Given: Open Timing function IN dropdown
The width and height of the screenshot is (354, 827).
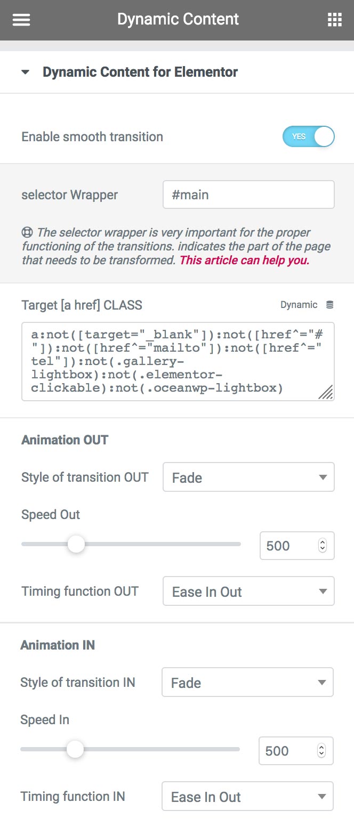Looking at the screenshot, I should [x=247, y=796].
